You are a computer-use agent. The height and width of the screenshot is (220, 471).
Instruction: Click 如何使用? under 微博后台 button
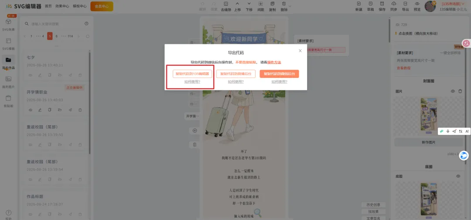click(x=236, y=81)
